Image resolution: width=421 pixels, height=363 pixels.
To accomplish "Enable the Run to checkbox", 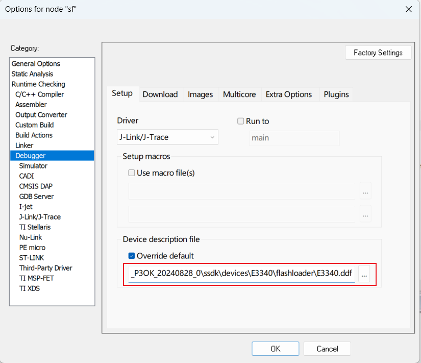I will pyautogui.click(x=240, y=121).
